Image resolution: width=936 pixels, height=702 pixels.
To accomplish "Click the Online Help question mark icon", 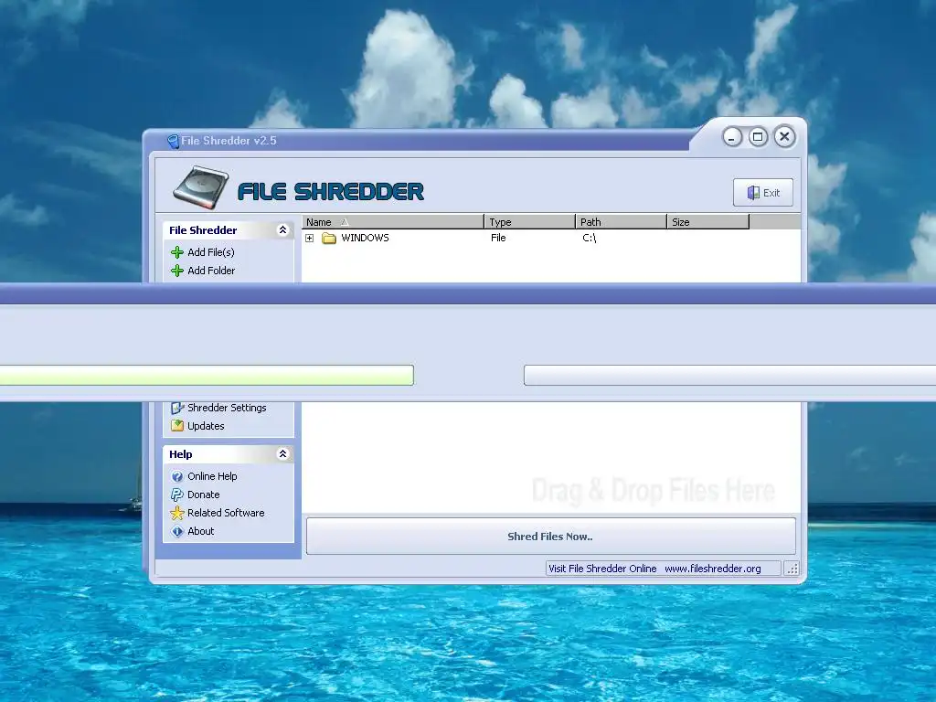I will 177,476.
